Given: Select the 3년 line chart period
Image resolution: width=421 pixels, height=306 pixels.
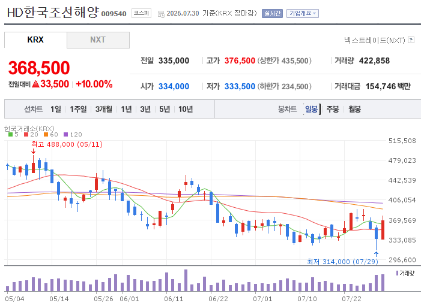Looking at the screenshot, I should click(x=145, y=109).
